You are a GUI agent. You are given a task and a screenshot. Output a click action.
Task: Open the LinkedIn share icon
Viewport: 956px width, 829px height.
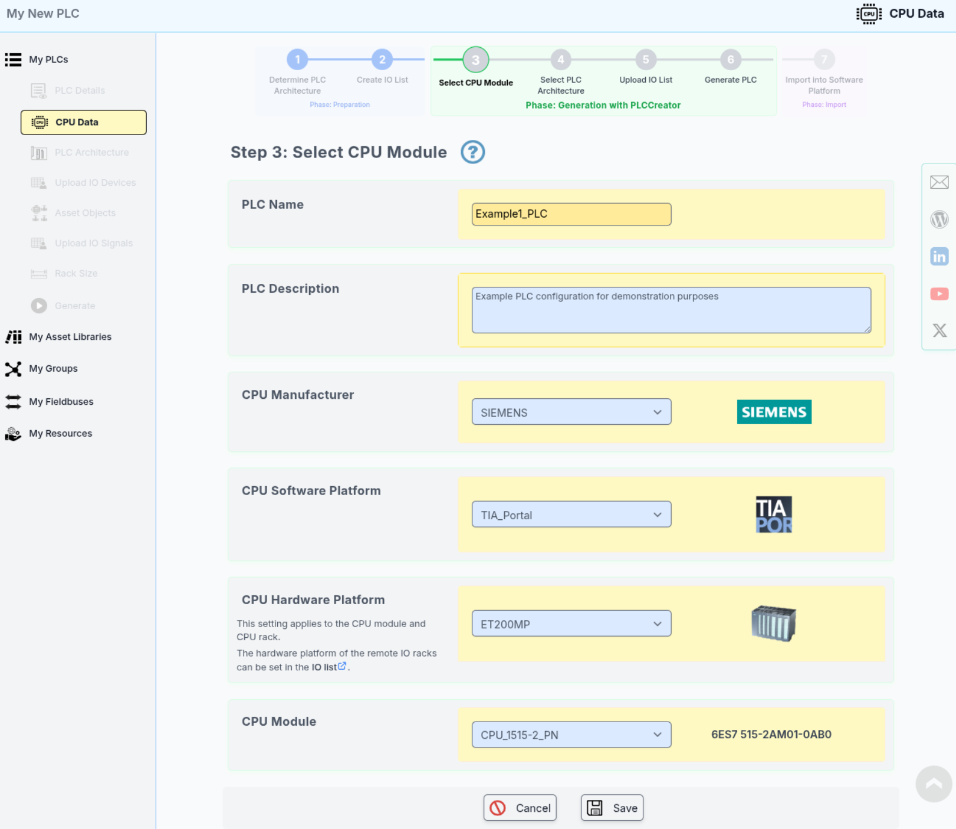tap(939, 257)
